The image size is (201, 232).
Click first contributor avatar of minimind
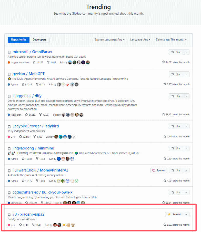tap(59, 159)
